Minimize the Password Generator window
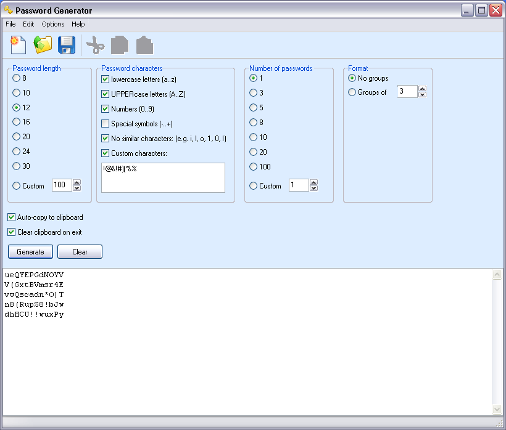Screen dimensions: 506x430 467,10
